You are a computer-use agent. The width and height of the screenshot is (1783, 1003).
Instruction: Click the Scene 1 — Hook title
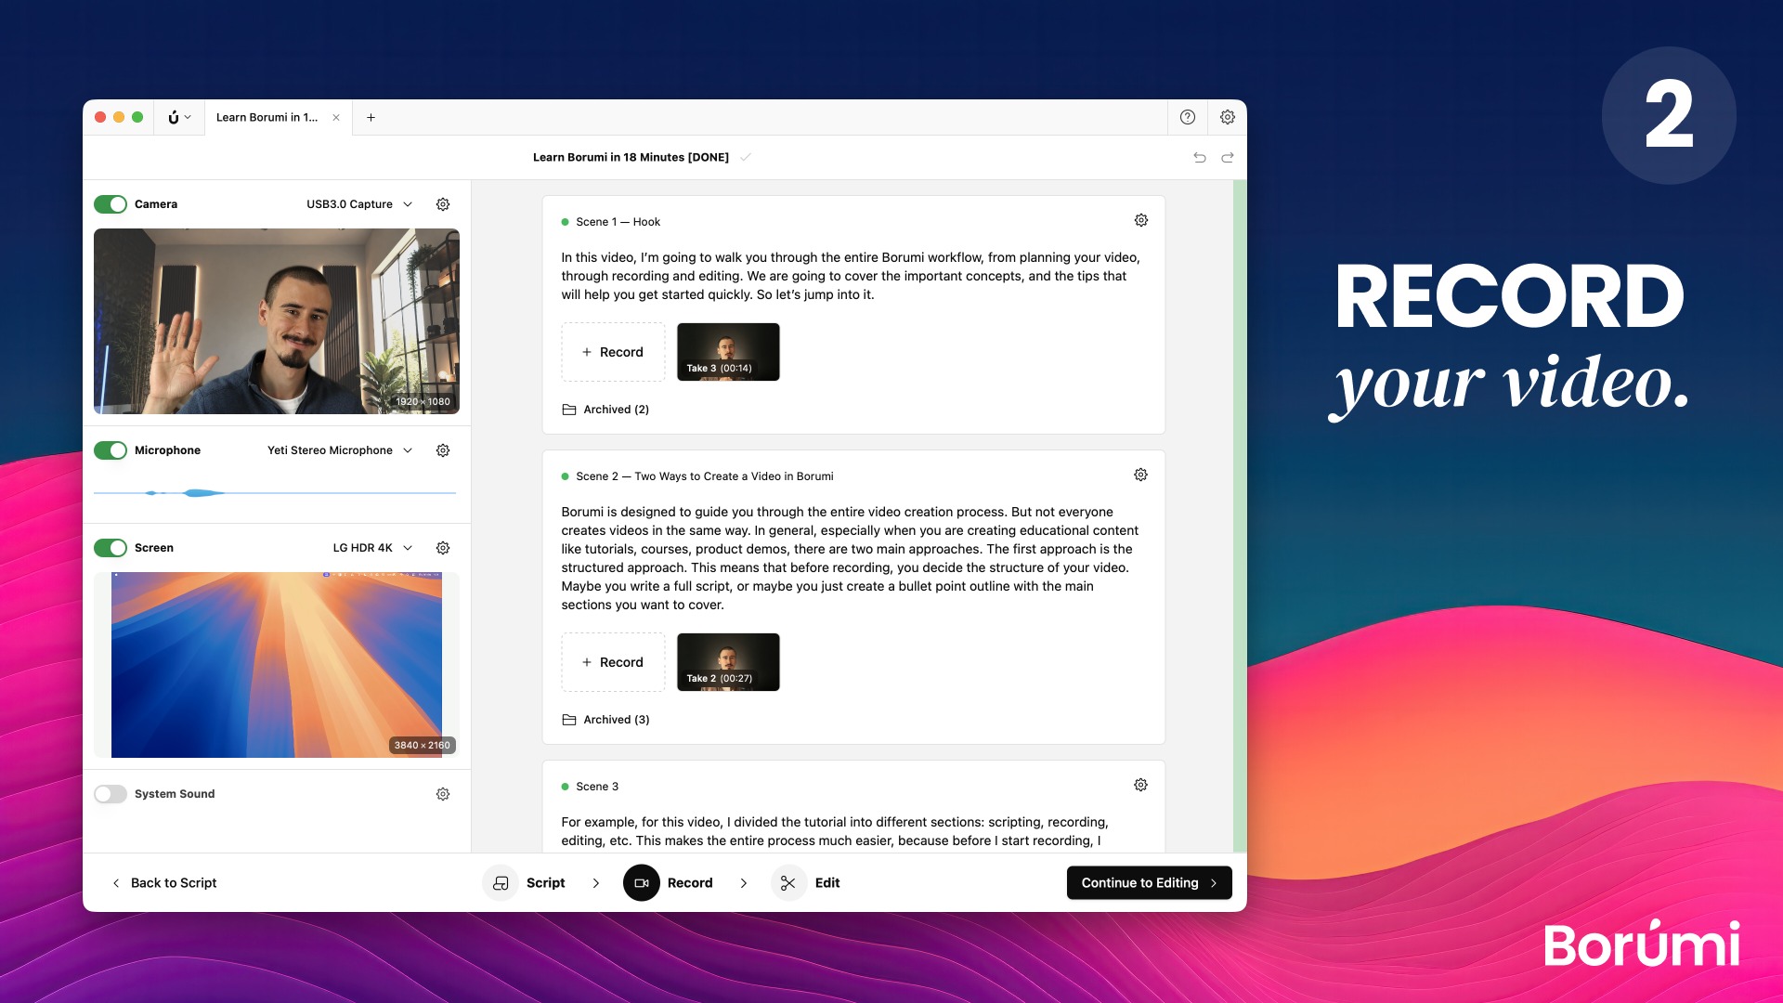[618, 222]
